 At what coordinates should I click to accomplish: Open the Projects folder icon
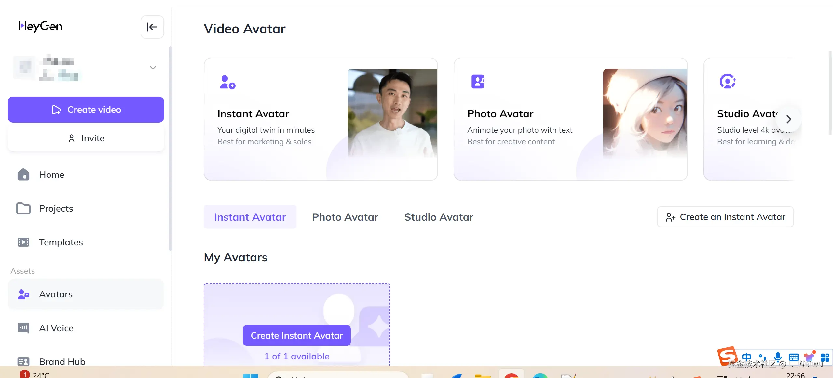pos(23,208)
